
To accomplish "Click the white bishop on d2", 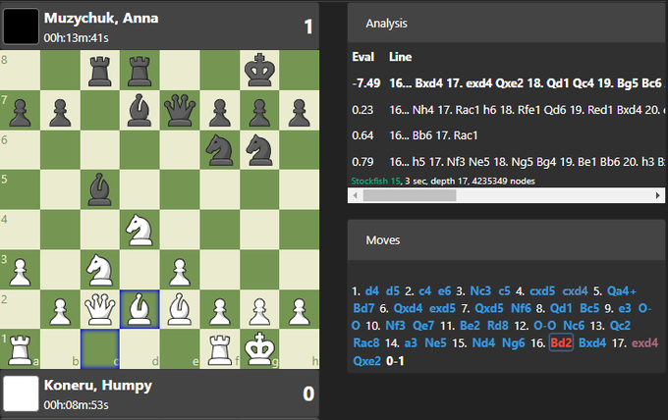I will coord(139,308).
